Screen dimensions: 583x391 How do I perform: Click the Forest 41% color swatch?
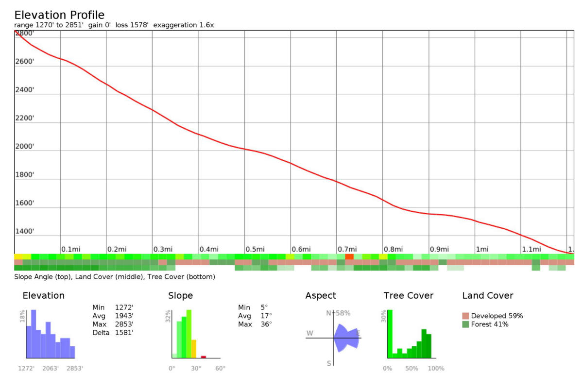pyautogui.click(x=466, y=324)
